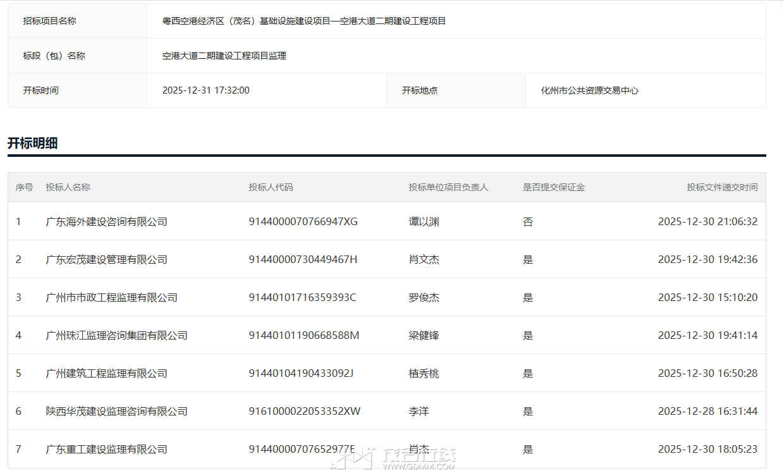Click the 投标人代码 column header
This screenshot has height=473, width=784.
[271, 187]
